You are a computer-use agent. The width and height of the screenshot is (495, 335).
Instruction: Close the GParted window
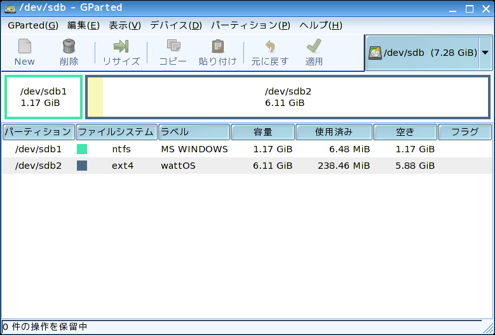pos(486,9)
